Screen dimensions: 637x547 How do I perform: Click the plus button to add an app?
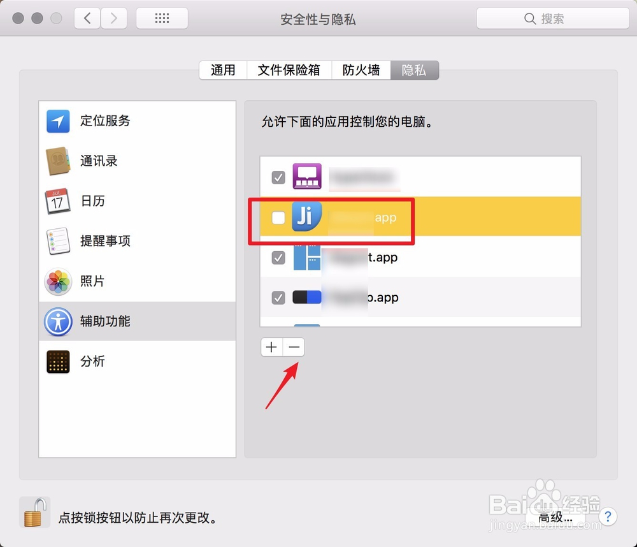pyautogui.click(x=271, y=347)
